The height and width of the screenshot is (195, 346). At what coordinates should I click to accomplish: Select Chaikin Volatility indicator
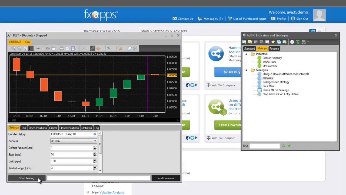(x=272, y=58)
